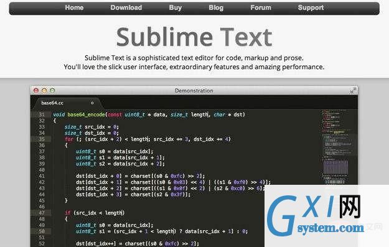This screenshot has width=389, height=247.
Task: Click line number 42 in the gutter
Action: point(42,182)
